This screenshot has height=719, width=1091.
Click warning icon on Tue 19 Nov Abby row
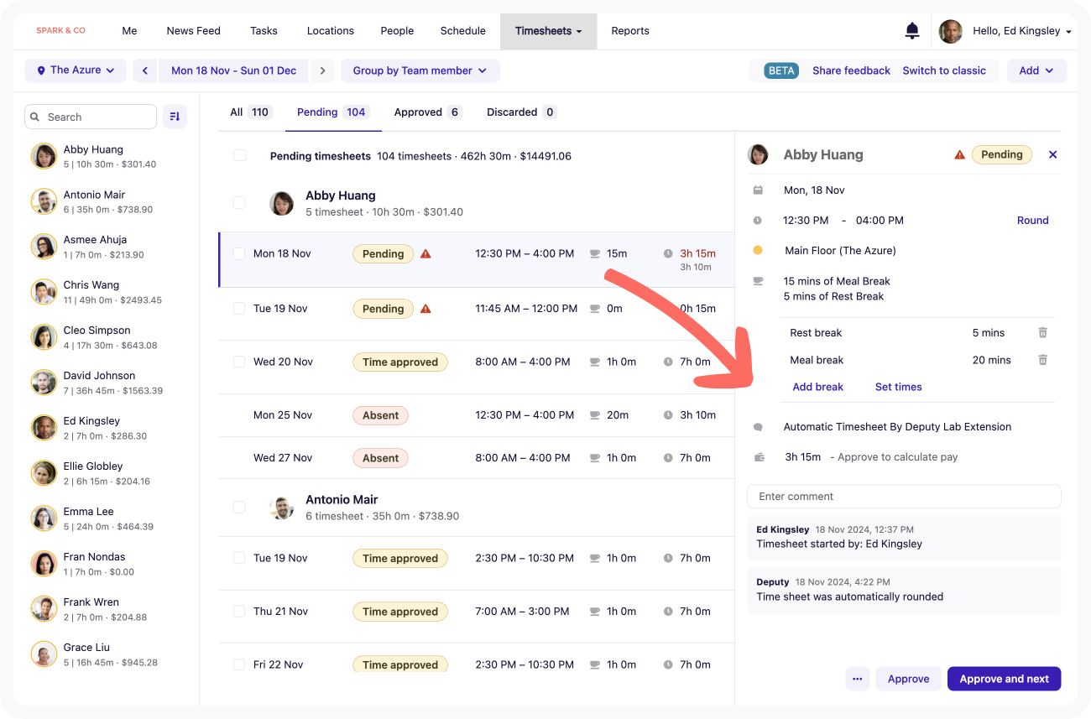click(x=425, y=309)
